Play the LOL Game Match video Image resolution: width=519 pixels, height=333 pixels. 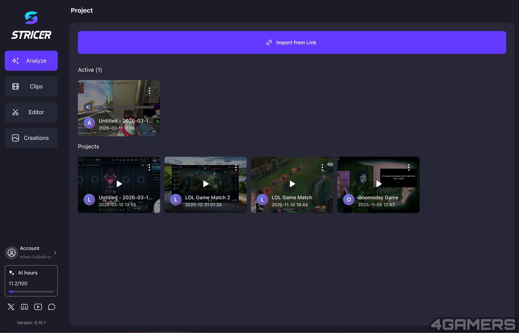[x=292, y=184]
